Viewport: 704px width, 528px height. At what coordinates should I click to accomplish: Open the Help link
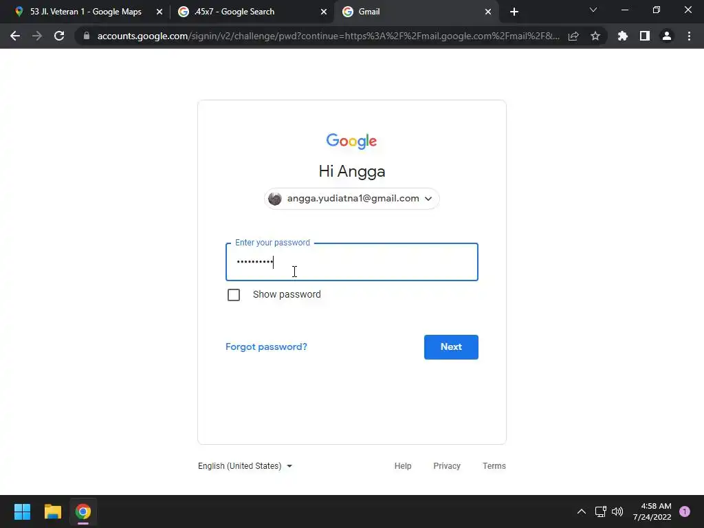403,466
